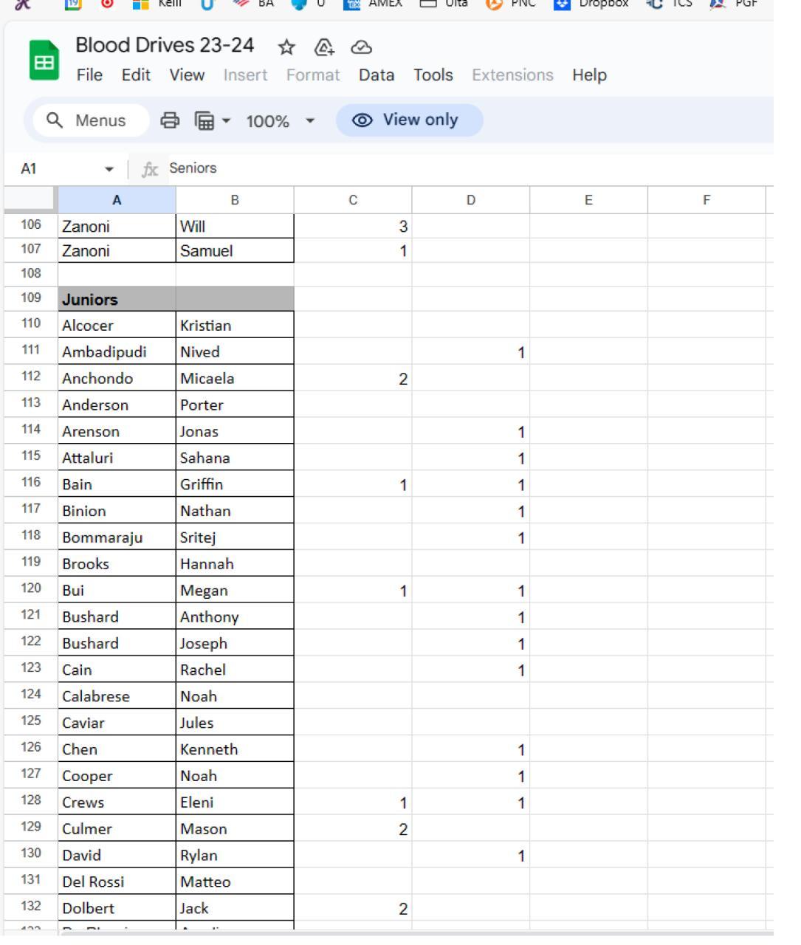This screenshot has width=801, height=945.
Task: Click the Dropbox bookmark icon
Action: click(563, 4)
